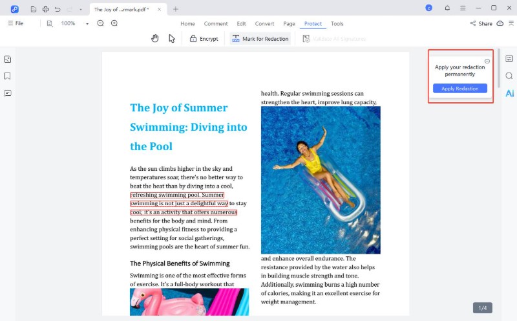
Task: Click the Apply Redaction button
Action: pyautogui.click(x=460, y=89)
